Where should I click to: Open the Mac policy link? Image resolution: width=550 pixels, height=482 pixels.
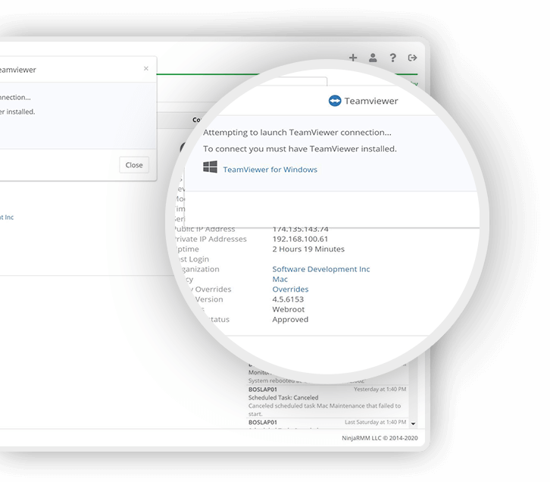[280, 279]
